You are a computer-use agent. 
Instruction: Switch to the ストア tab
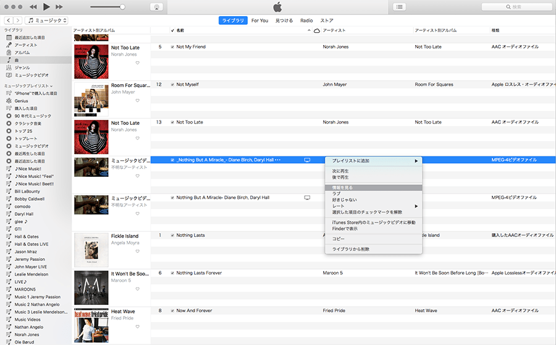tap(327, 20)
